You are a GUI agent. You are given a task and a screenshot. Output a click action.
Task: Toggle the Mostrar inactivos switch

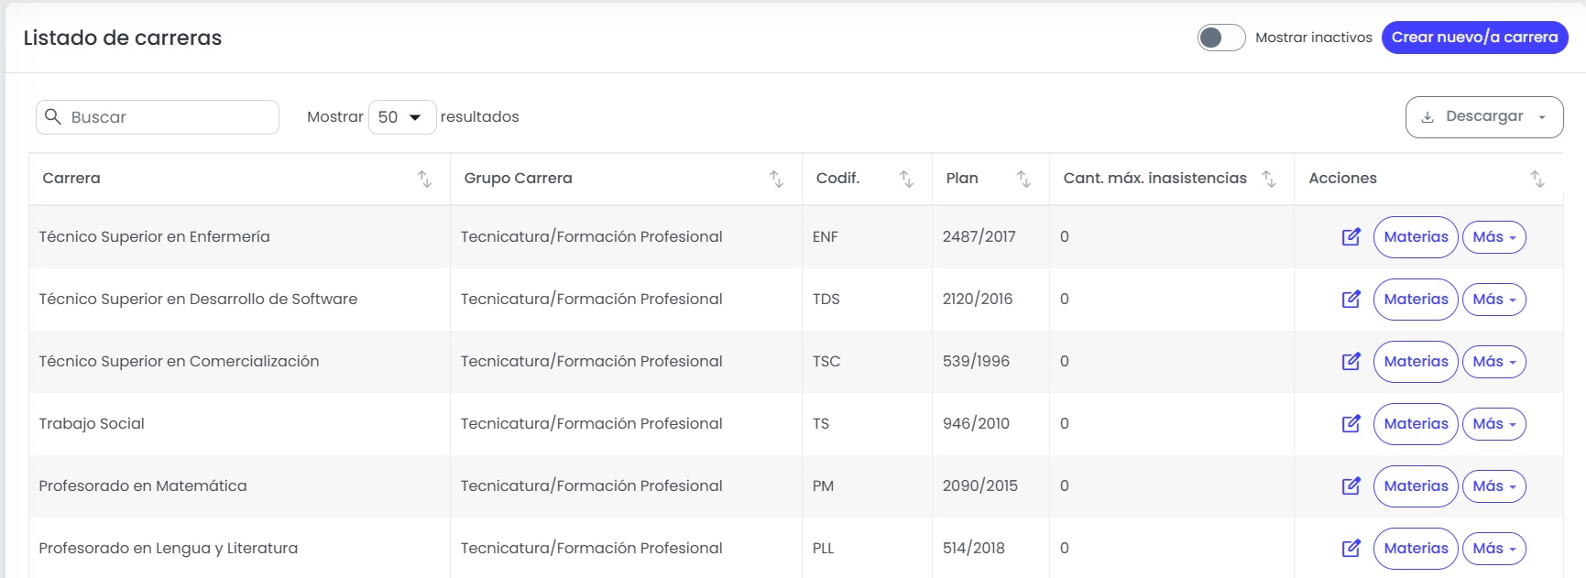click(1221, 38)
